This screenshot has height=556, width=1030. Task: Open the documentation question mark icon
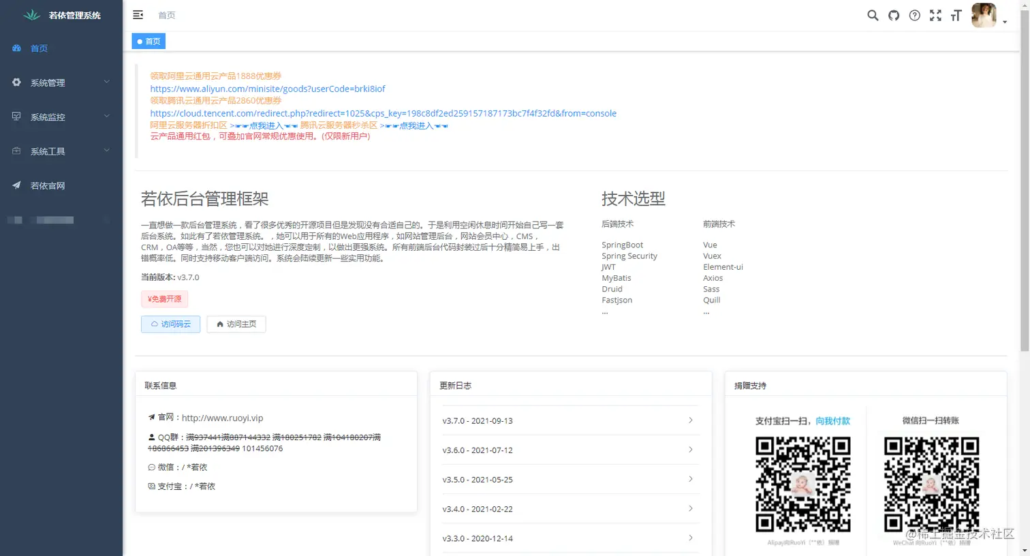pyautogui.click(x=915, y=16)
